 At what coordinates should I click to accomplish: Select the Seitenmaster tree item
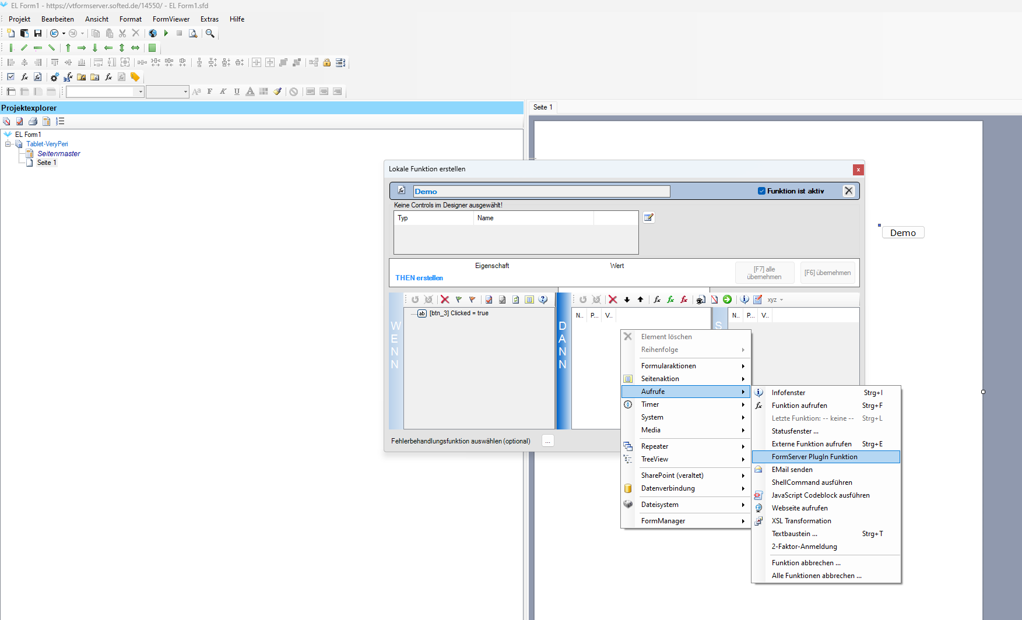(x=58, y=153)
